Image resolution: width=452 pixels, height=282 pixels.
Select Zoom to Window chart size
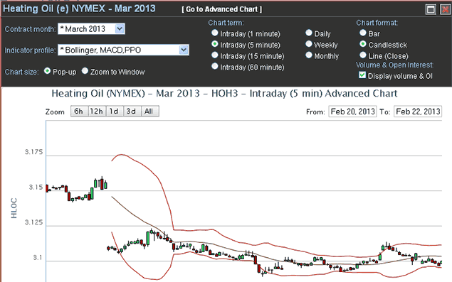pyautogui.click(x=85, y=71)
